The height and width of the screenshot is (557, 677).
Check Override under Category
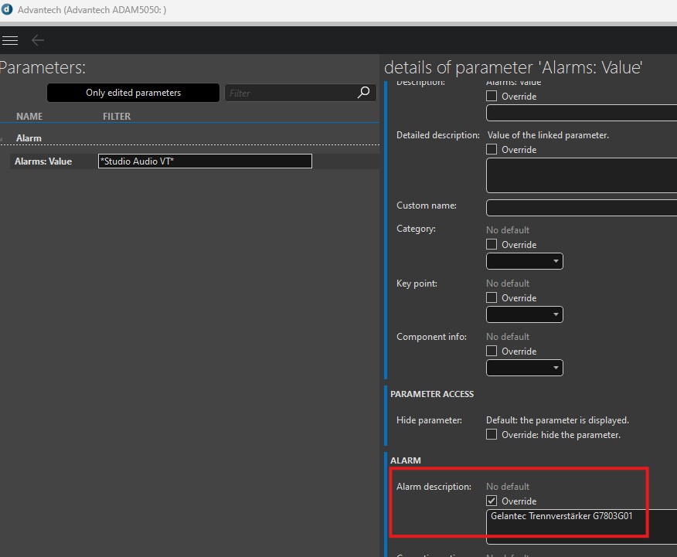tap(492, 245)
